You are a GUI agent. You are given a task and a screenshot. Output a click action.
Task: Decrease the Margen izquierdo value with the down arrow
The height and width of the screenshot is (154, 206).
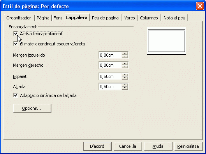(125, 57)
